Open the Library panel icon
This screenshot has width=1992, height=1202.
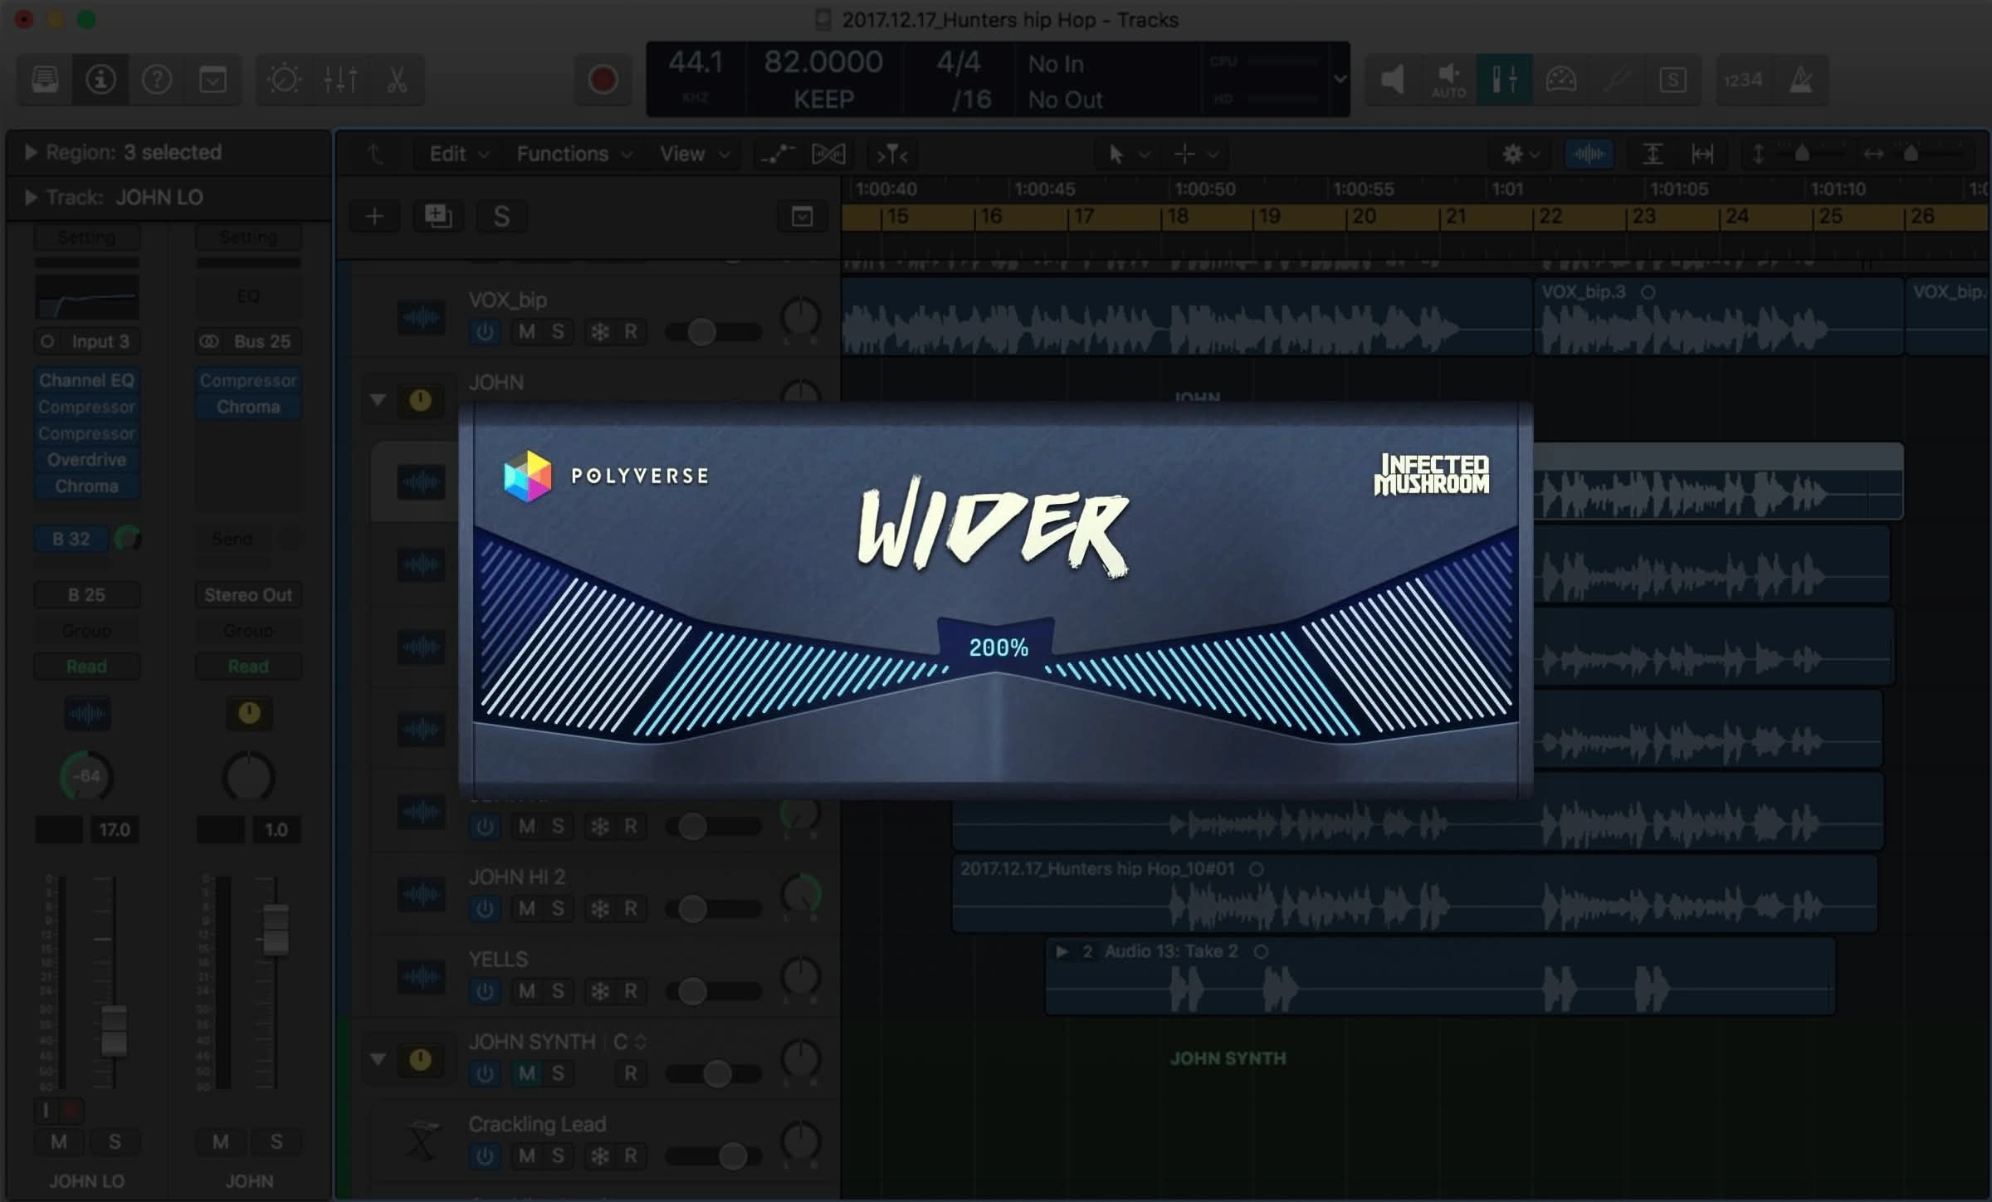[x=45, y=80]
